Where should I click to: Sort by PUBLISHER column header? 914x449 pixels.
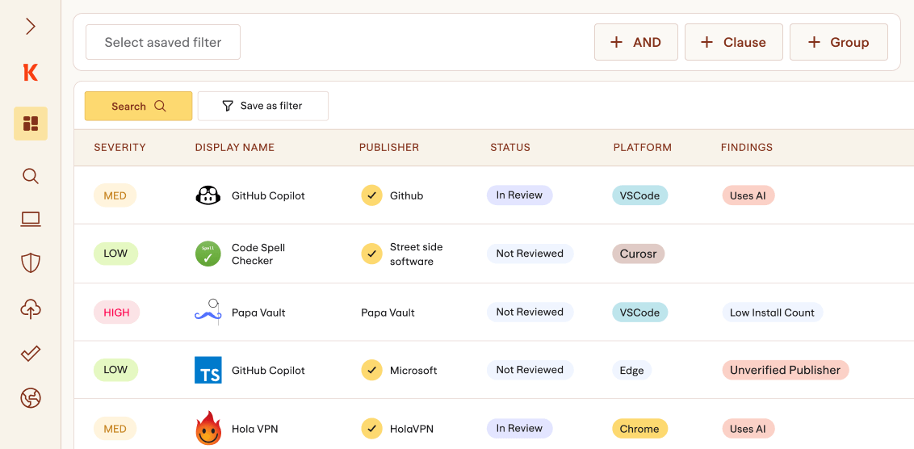[389, 148]
